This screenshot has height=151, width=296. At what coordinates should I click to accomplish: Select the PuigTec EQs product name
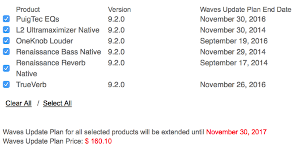pyautogui.click(x=38, y=19)
